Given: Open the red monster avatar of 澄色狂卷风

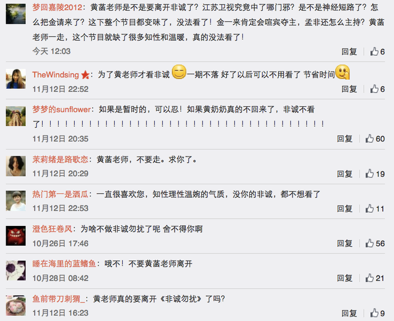Looking at the screenshot, I should pos(16,235).
